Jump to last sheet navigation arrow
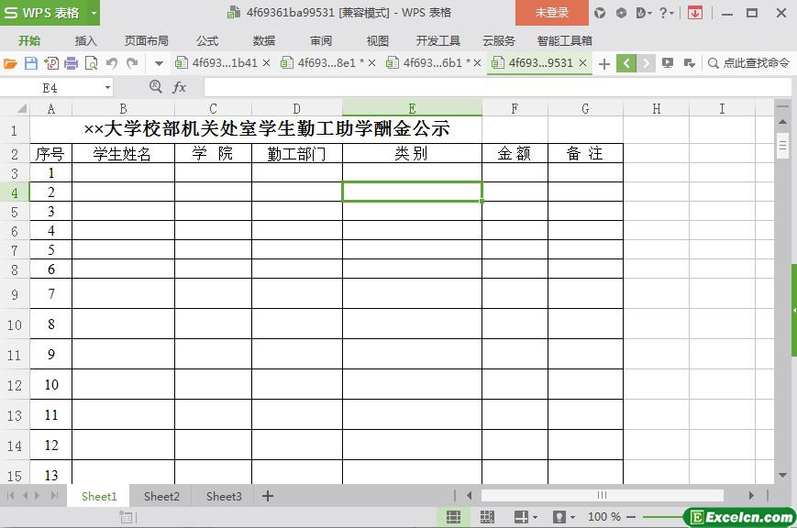 pos(55,496)
